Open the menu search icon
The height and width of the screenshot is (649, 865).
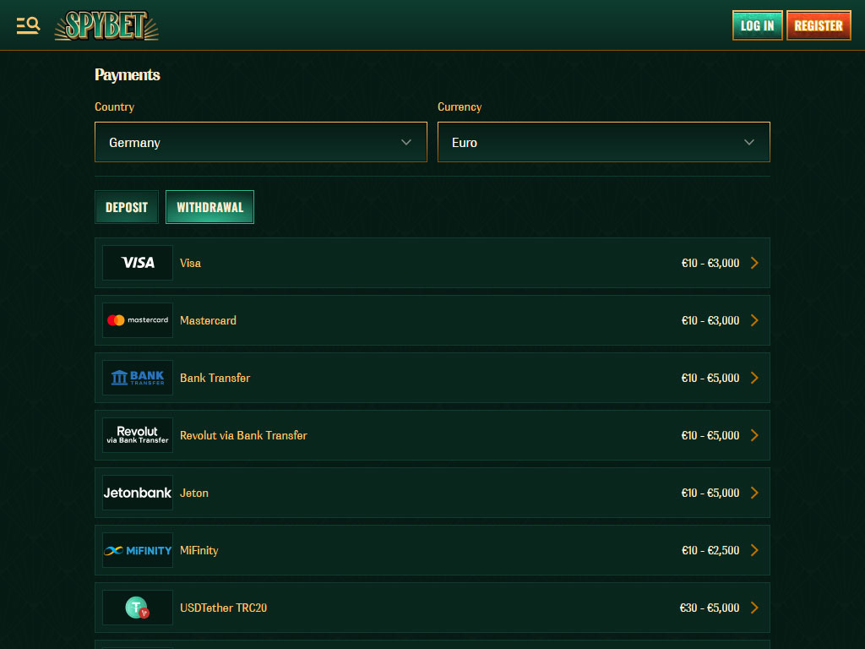(x=28, y=25)
